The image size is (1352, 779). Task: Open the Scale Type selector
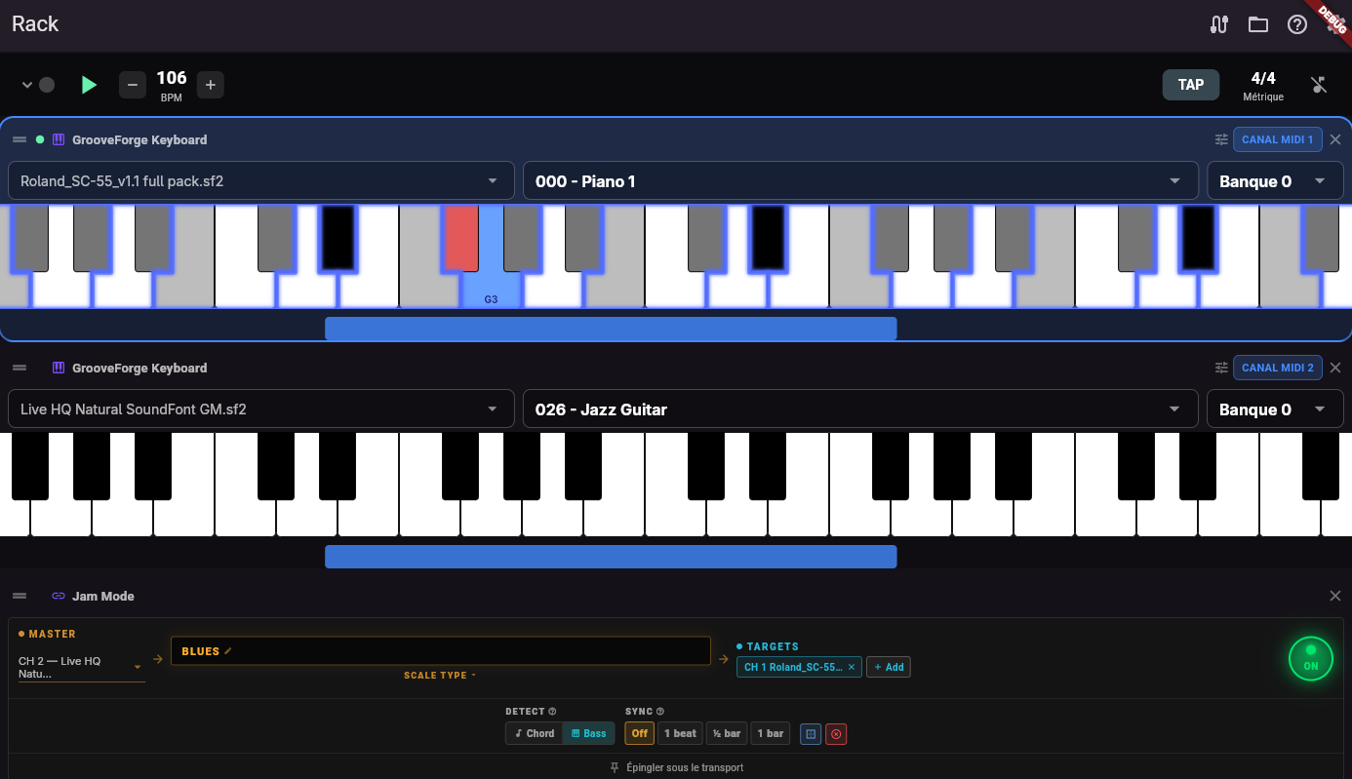[439, 675]
